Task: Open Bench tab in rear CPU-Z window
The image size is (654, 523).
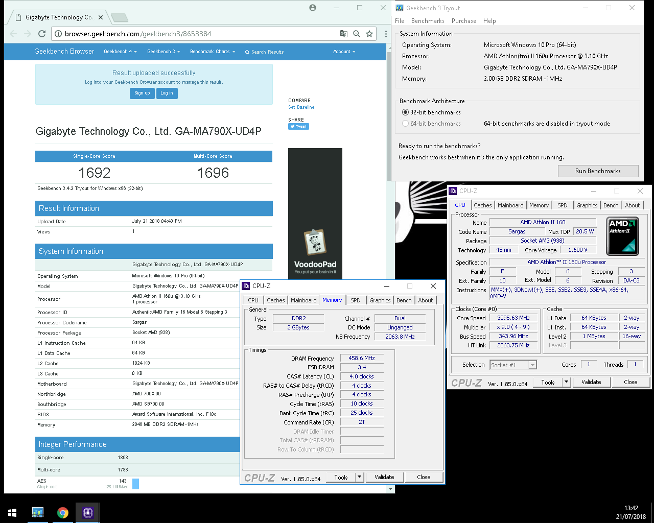Action: click(x=611, y=205)
